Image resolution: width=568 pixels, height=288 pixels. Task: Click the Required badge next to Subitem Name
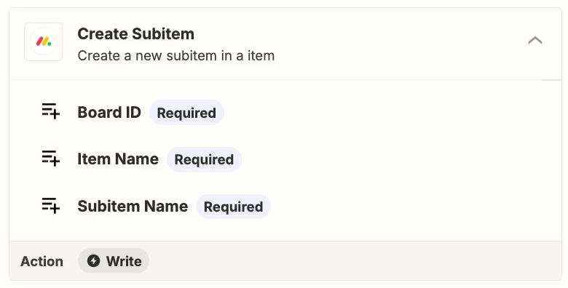click(233, 207)
